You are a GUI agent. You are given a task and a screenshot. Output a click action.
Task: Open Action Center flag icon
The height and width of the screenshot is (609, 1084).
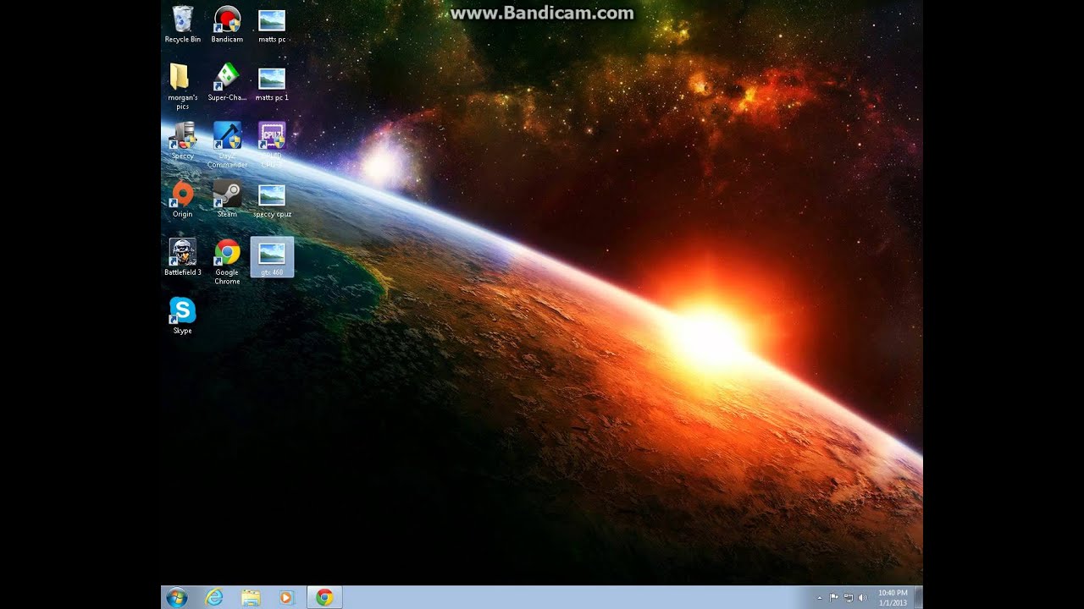click(834, 598)
